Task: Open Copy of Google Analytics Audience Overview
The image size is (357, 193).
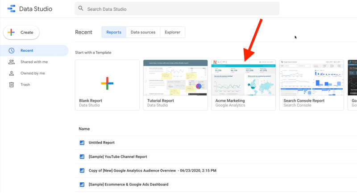Action: [153, 171]
